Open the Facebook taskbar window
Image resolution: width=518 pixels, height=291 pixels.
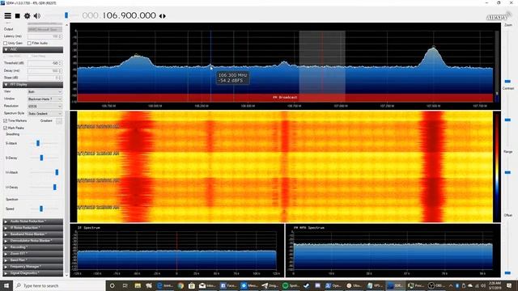[x=228, y=285]
